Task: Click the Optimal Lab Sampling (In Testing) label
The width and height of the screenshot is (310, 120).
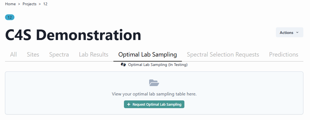Action: [158, 65]
